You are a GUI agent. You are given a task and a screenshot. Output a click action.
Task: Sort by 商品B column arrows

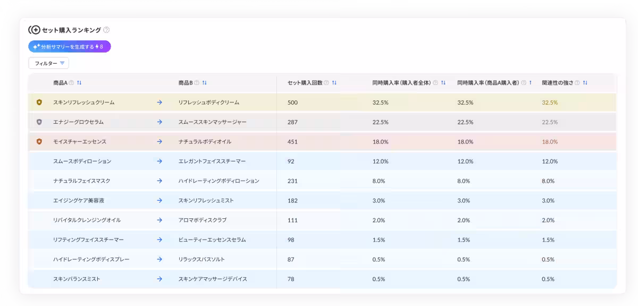pyautogui.click(x=205, y=82)
